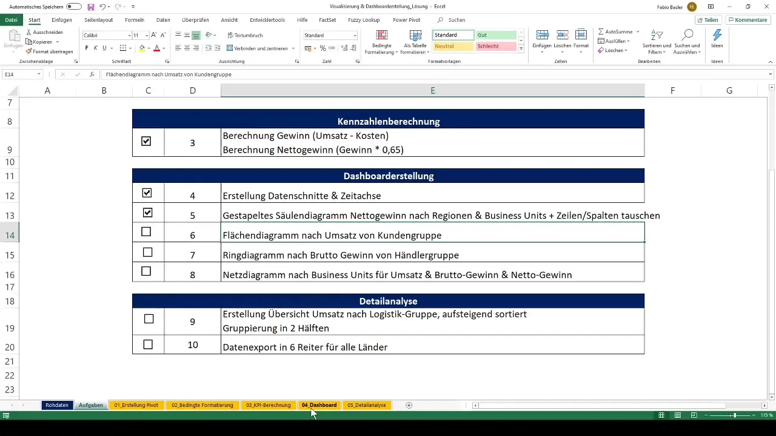
Task: Check the checkbox for task 8
Action: pos(146,271)
